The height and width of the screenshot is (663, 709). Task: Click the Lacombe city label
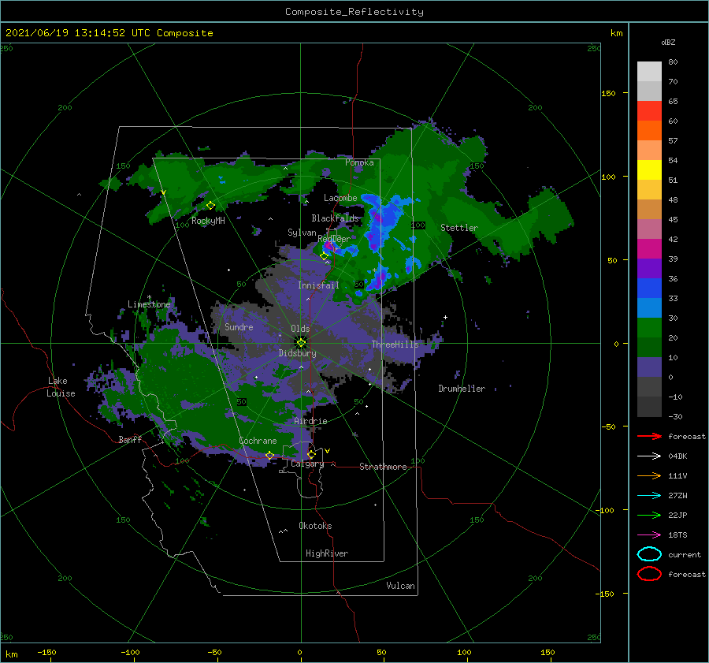point(340,198)
